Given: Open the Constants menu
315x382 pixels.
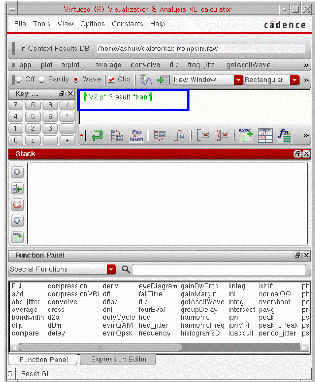Looking at the screenshot, I should click(127, 24).
